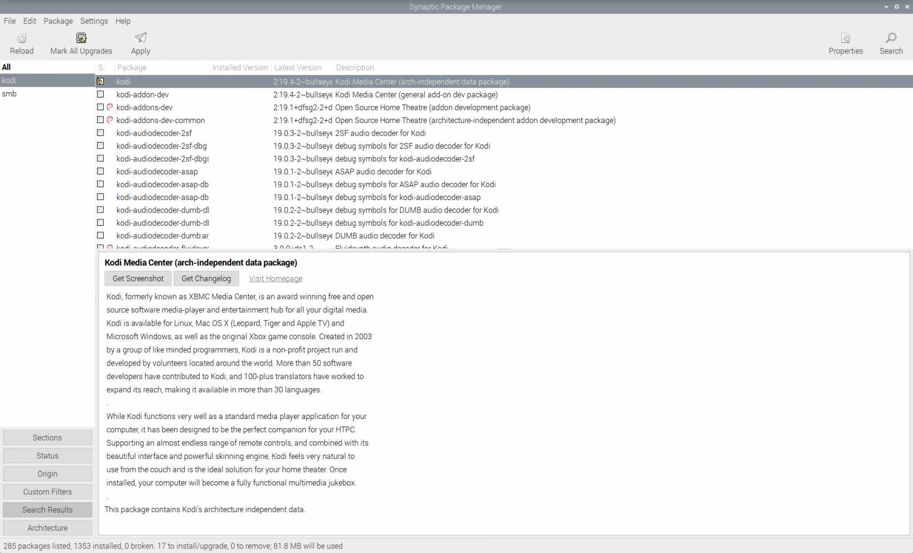Viewport: 913px width, 553px height.
Task: Switch to the Origin filter view
Action: click(47, 474)
